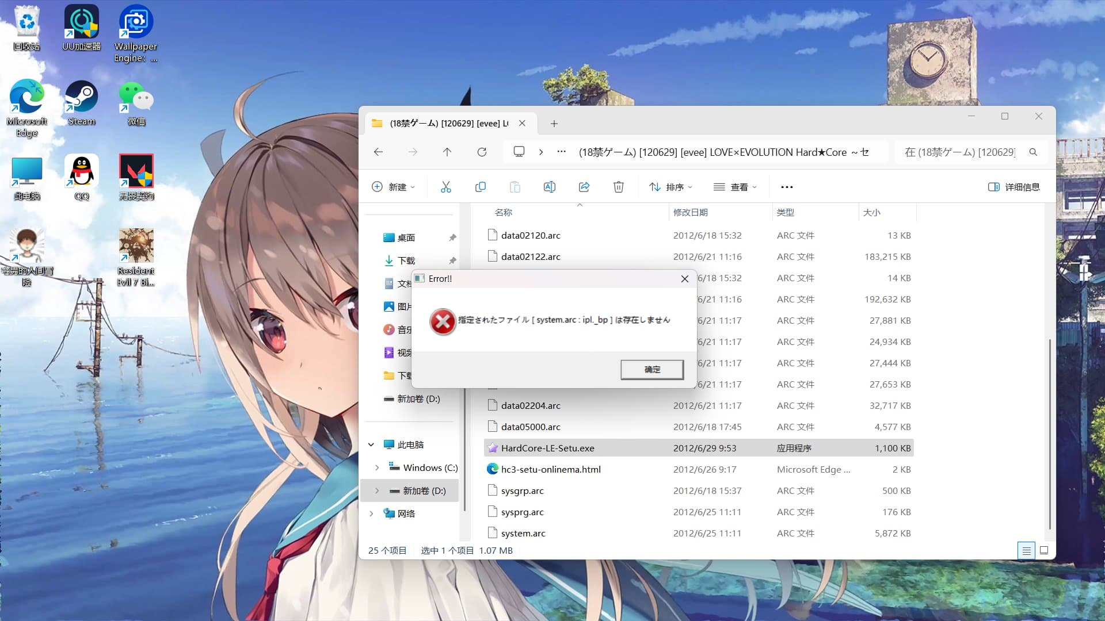Click the Delete trash icon

point(619,187)
